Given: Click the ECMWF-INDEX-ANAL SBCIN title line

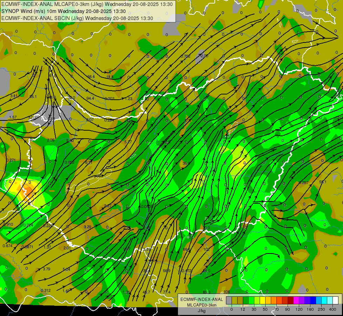Looking at the screenshot, I should tap(77, 18).
